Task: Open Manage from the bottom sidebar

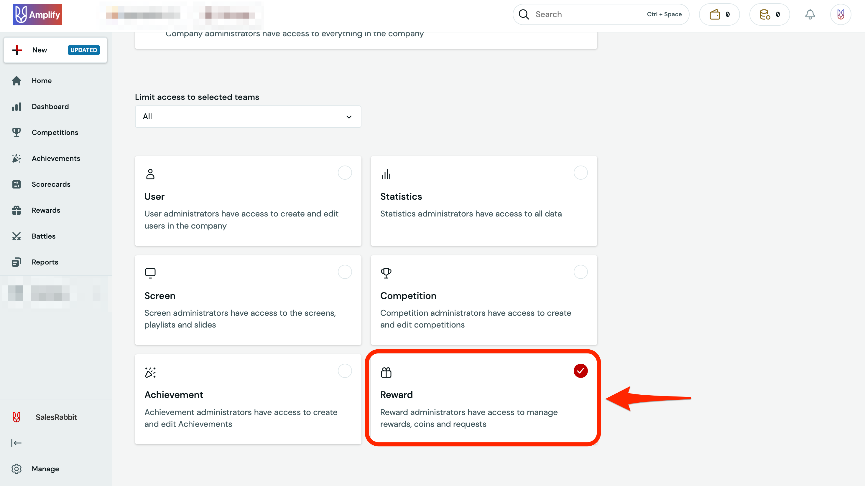Action: point(45,469)
